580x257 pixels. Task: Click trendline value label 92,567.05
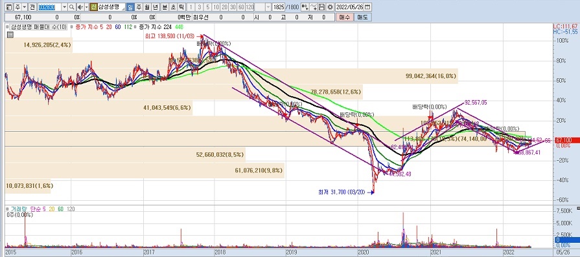point(476,103)
